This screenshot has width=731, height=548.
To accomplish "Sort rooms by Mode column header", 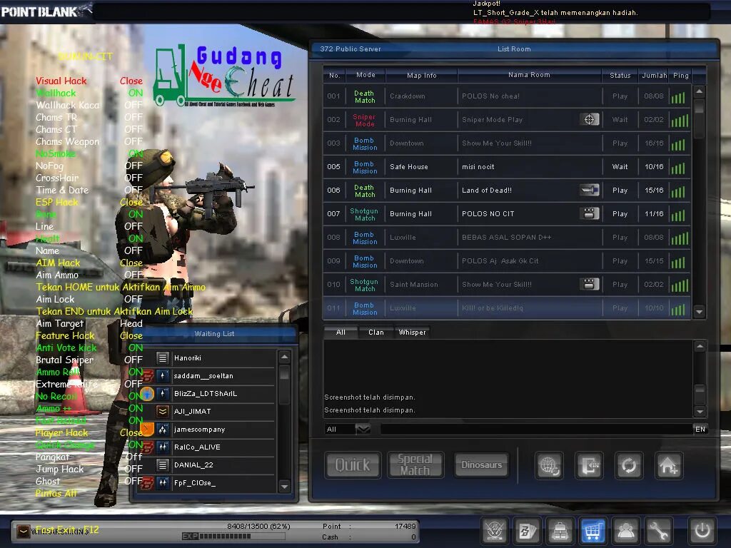I will pyautogui.click(x=366, y=75).
